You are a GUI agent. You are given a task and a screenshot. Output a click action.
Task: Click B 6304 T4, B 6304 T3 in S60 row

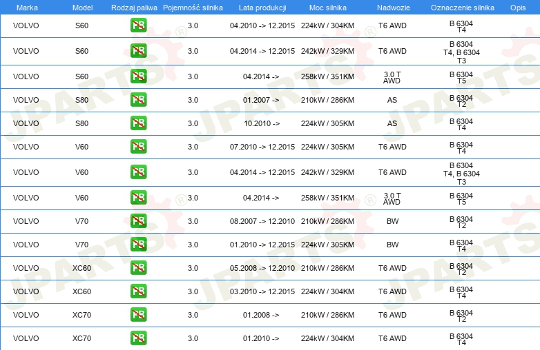pyautogui.click(x=461, y=52)
